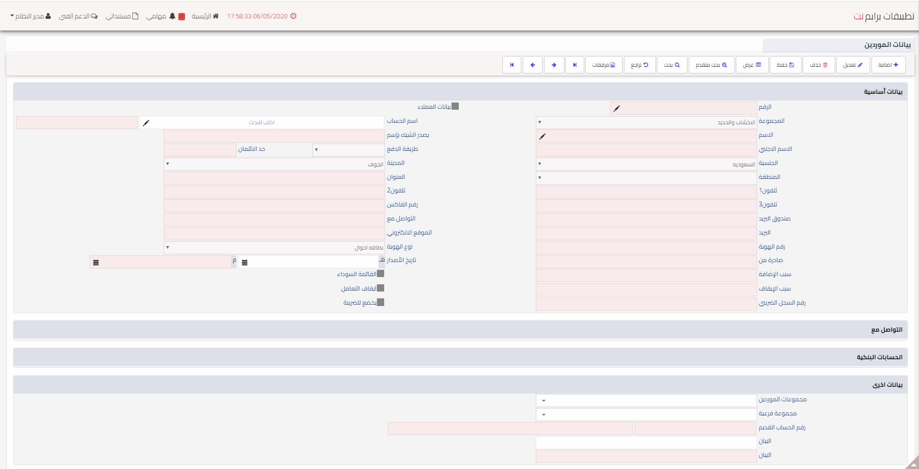The height and width of the screenshot is (469, 919).
Task: Click the بحث متقدم advanced search button
Action: [711, 65]
